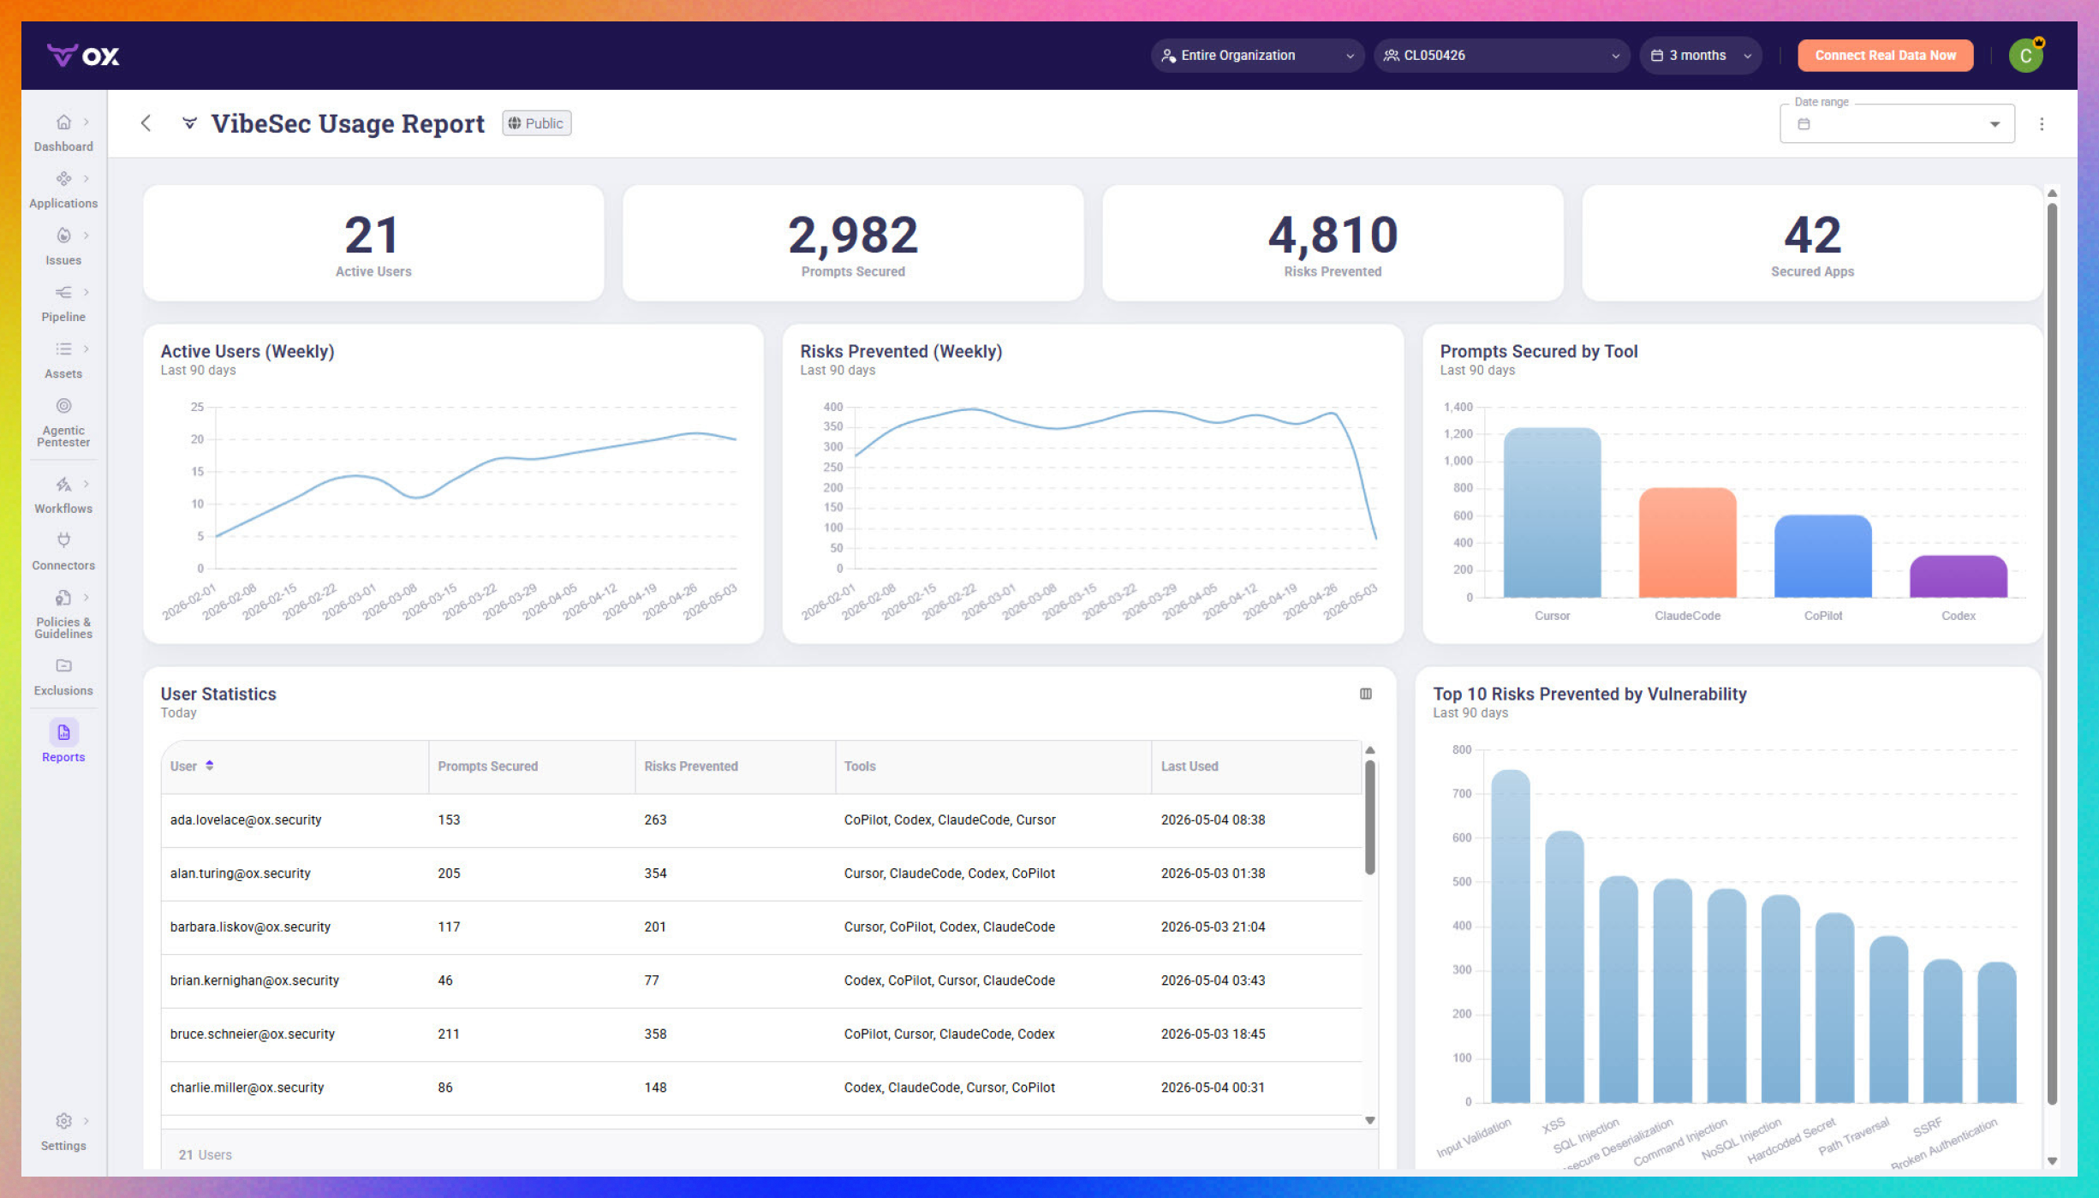Expand the Settings submenu chevron
2099x1198 pixels.
pos(86,1121)
